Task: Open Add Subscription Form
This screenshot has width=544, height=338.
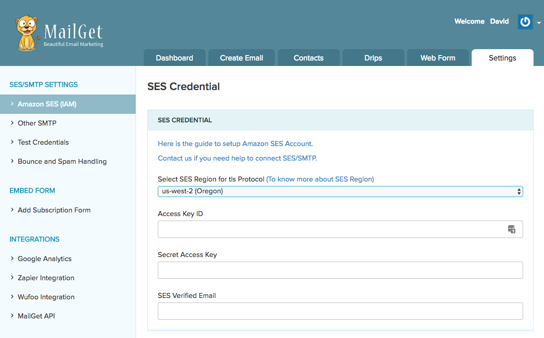Action: [54, 210]
